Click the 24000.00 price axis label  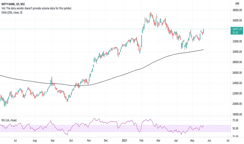click(x=237, y=83)
